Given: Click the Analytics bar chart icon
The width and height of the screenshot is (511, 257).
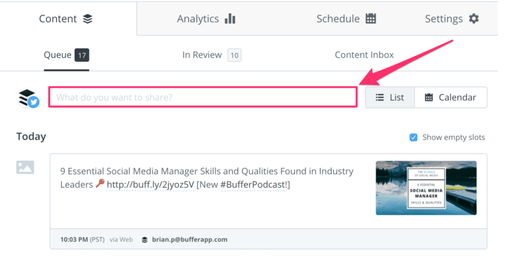Looking at the screenshot, I should point(230,18).
